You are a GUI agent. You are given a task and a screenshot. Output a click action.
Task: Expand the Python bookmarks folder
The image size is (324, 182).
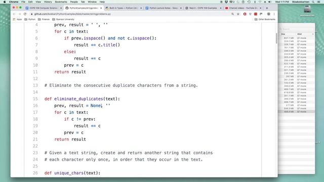click(x=30, y=19)
